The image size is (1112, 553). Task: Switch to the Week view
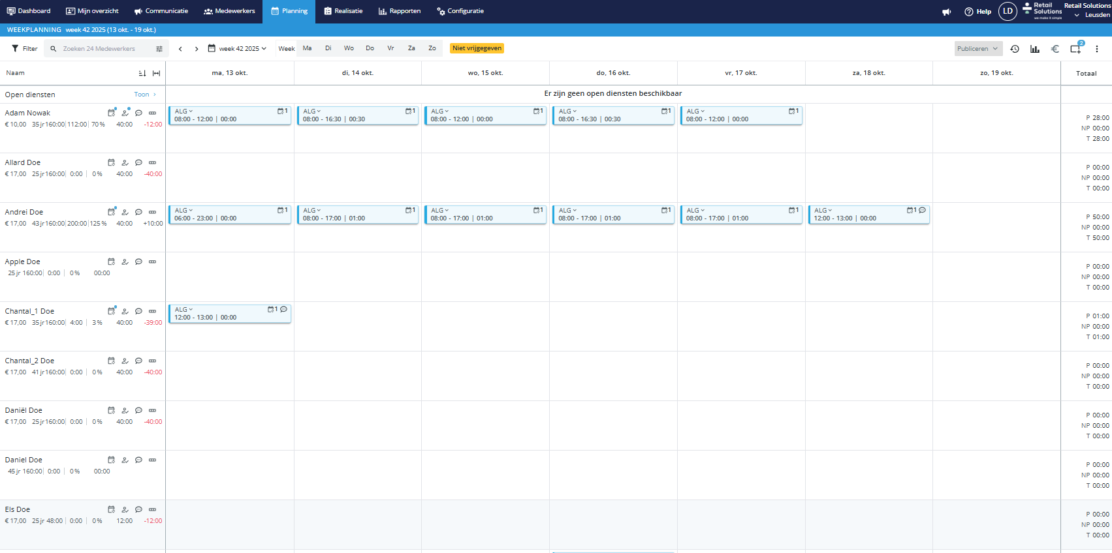(287, 49)
